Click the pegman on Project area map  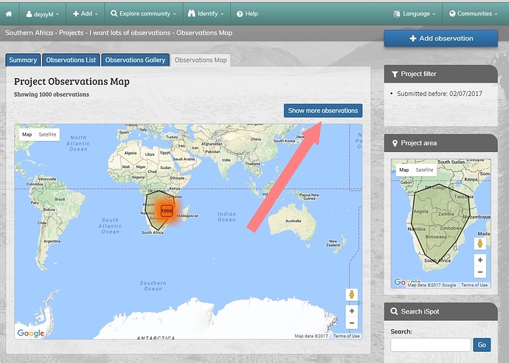click(x=480, y=243)
